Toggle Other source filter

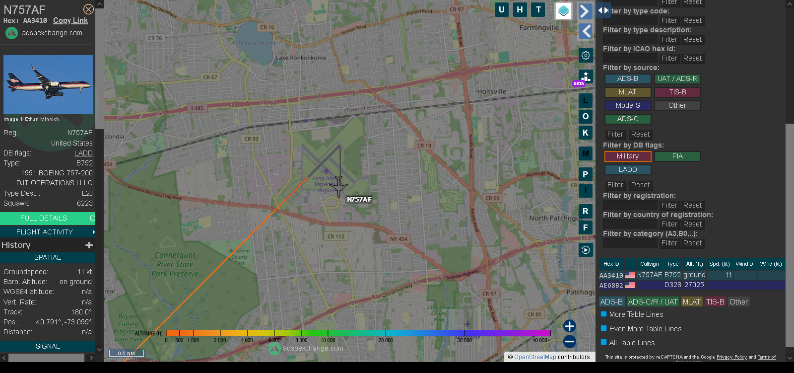[677, 106]
